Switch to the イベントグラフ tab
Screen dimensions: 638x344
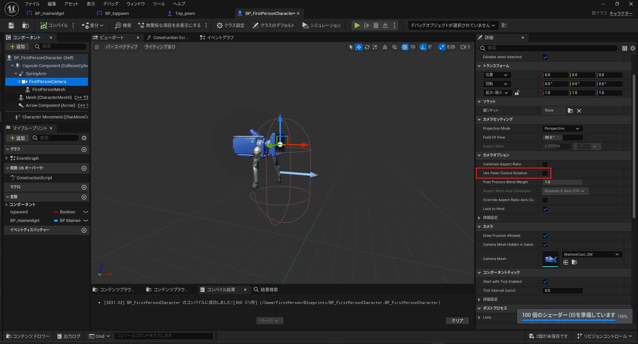click(x=217, y=38)
